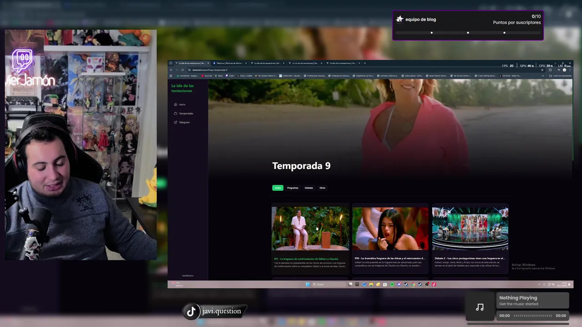Click the javi.question handle label
Viewport: 582px width, 327px height.
(221, 311)
